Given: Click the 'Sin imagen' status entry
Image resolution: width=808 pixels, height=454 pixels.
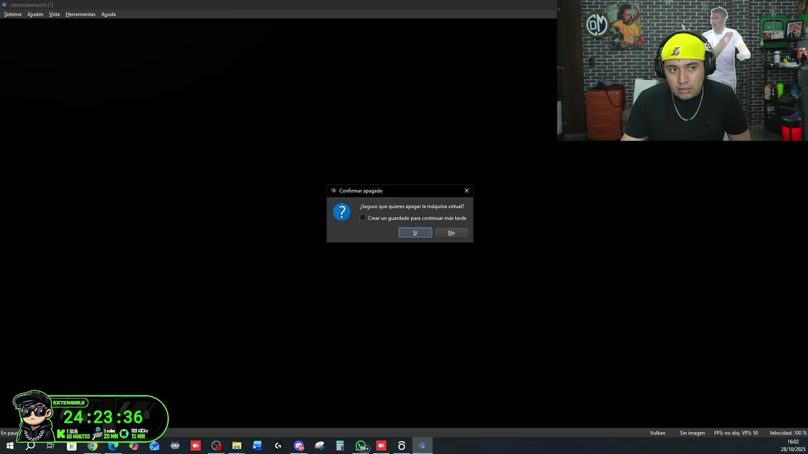Looking at the screenshot, I should click(692, 433).
